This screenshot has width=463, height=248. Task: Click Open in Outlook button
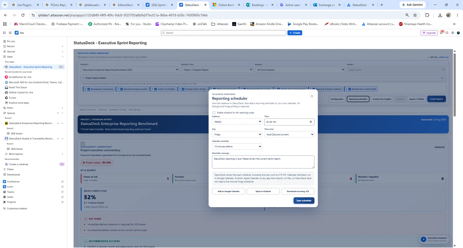pos(263,191)
